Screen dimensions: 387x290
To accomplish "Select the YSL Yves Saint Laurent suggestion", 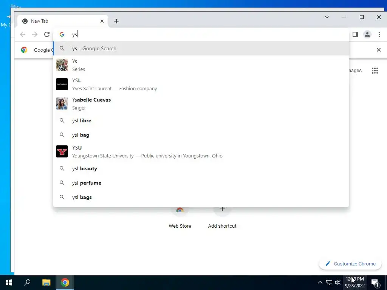I will [201, 84].
